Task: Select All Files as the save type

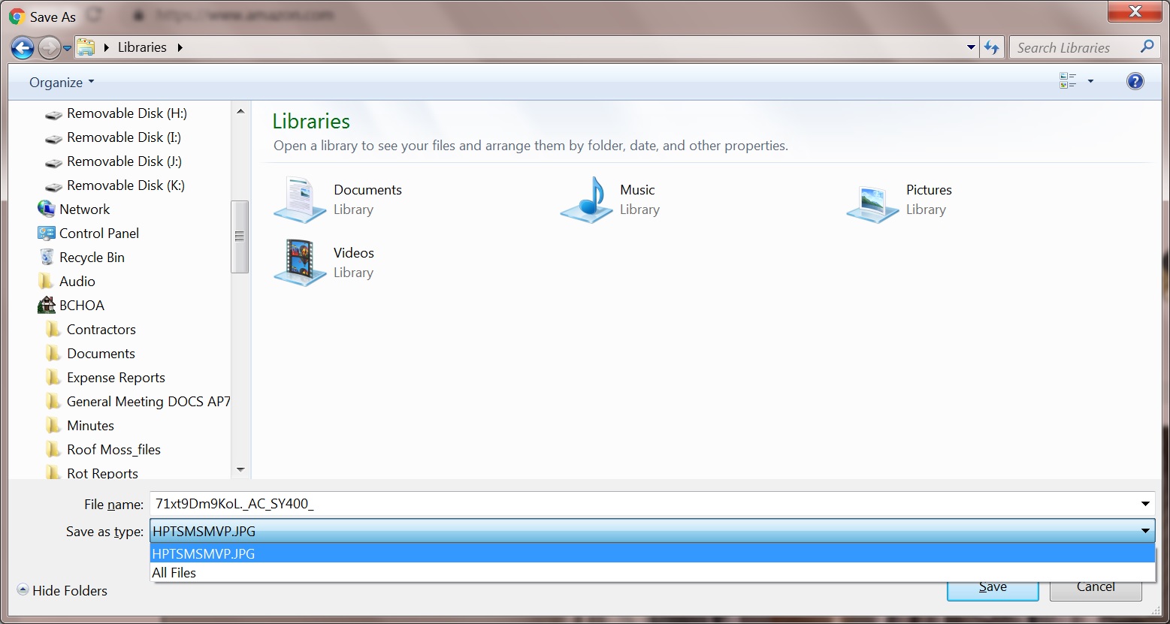Action: [x=173, y=572]
